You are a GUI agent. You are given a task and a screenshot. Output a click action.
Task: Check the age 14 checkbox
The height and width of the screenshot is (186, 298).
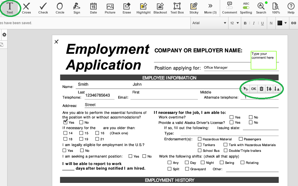(x=65, y=133)
